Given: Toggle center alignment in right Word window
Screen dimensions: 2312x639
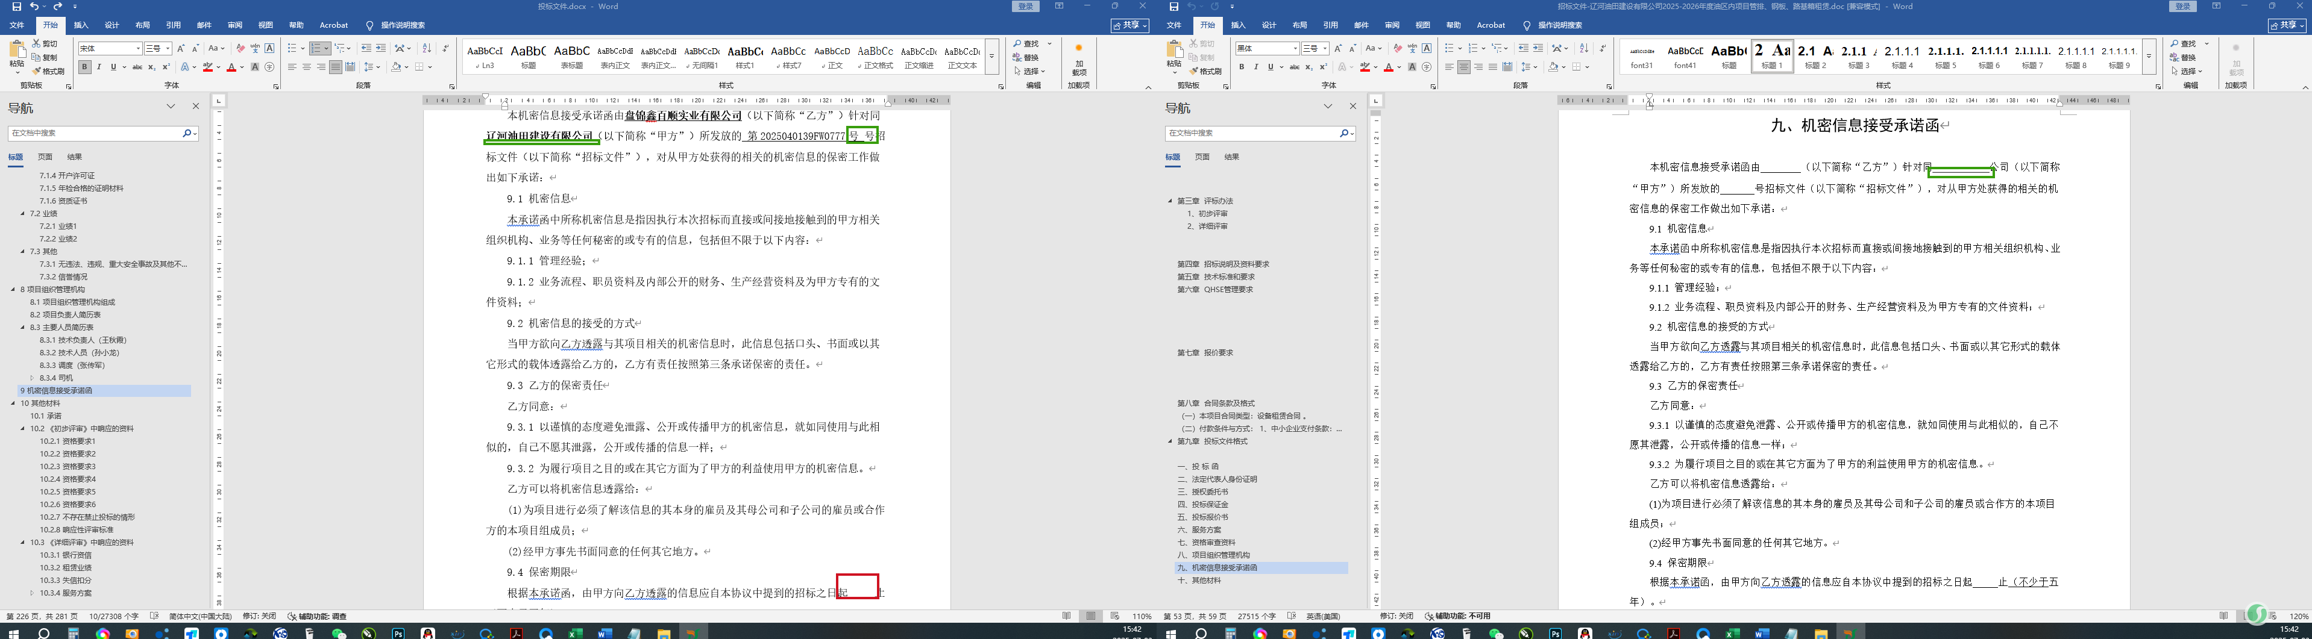Looking at the screenshot, I should click(1464, 66).
